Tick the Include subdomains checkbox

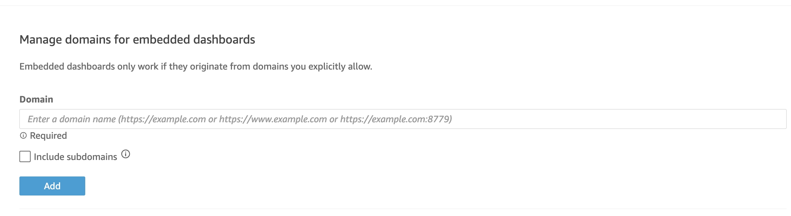tap(25, 157)
